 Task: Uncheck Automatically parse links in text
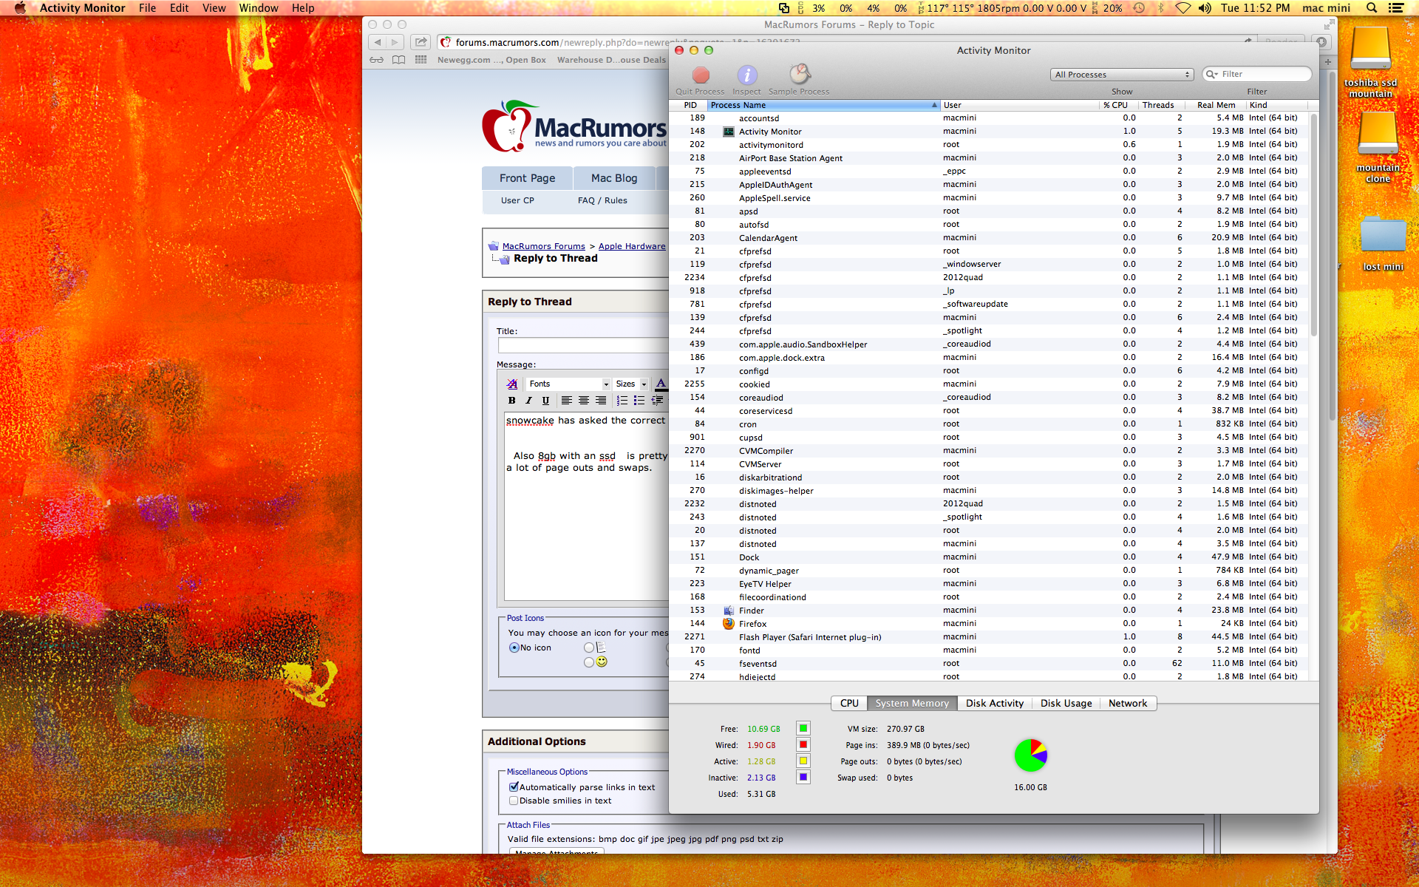click(514, 787)
